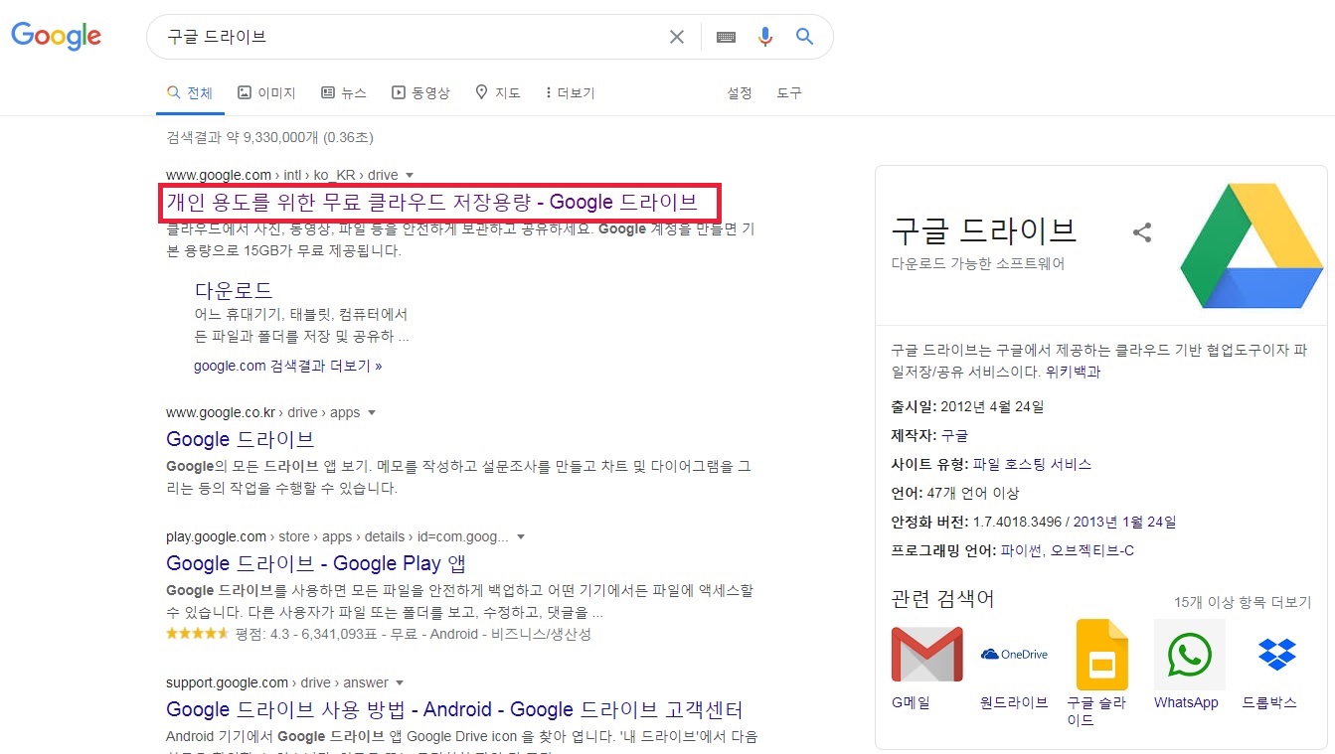Open the 설정 menu

[x=739, y=91]
